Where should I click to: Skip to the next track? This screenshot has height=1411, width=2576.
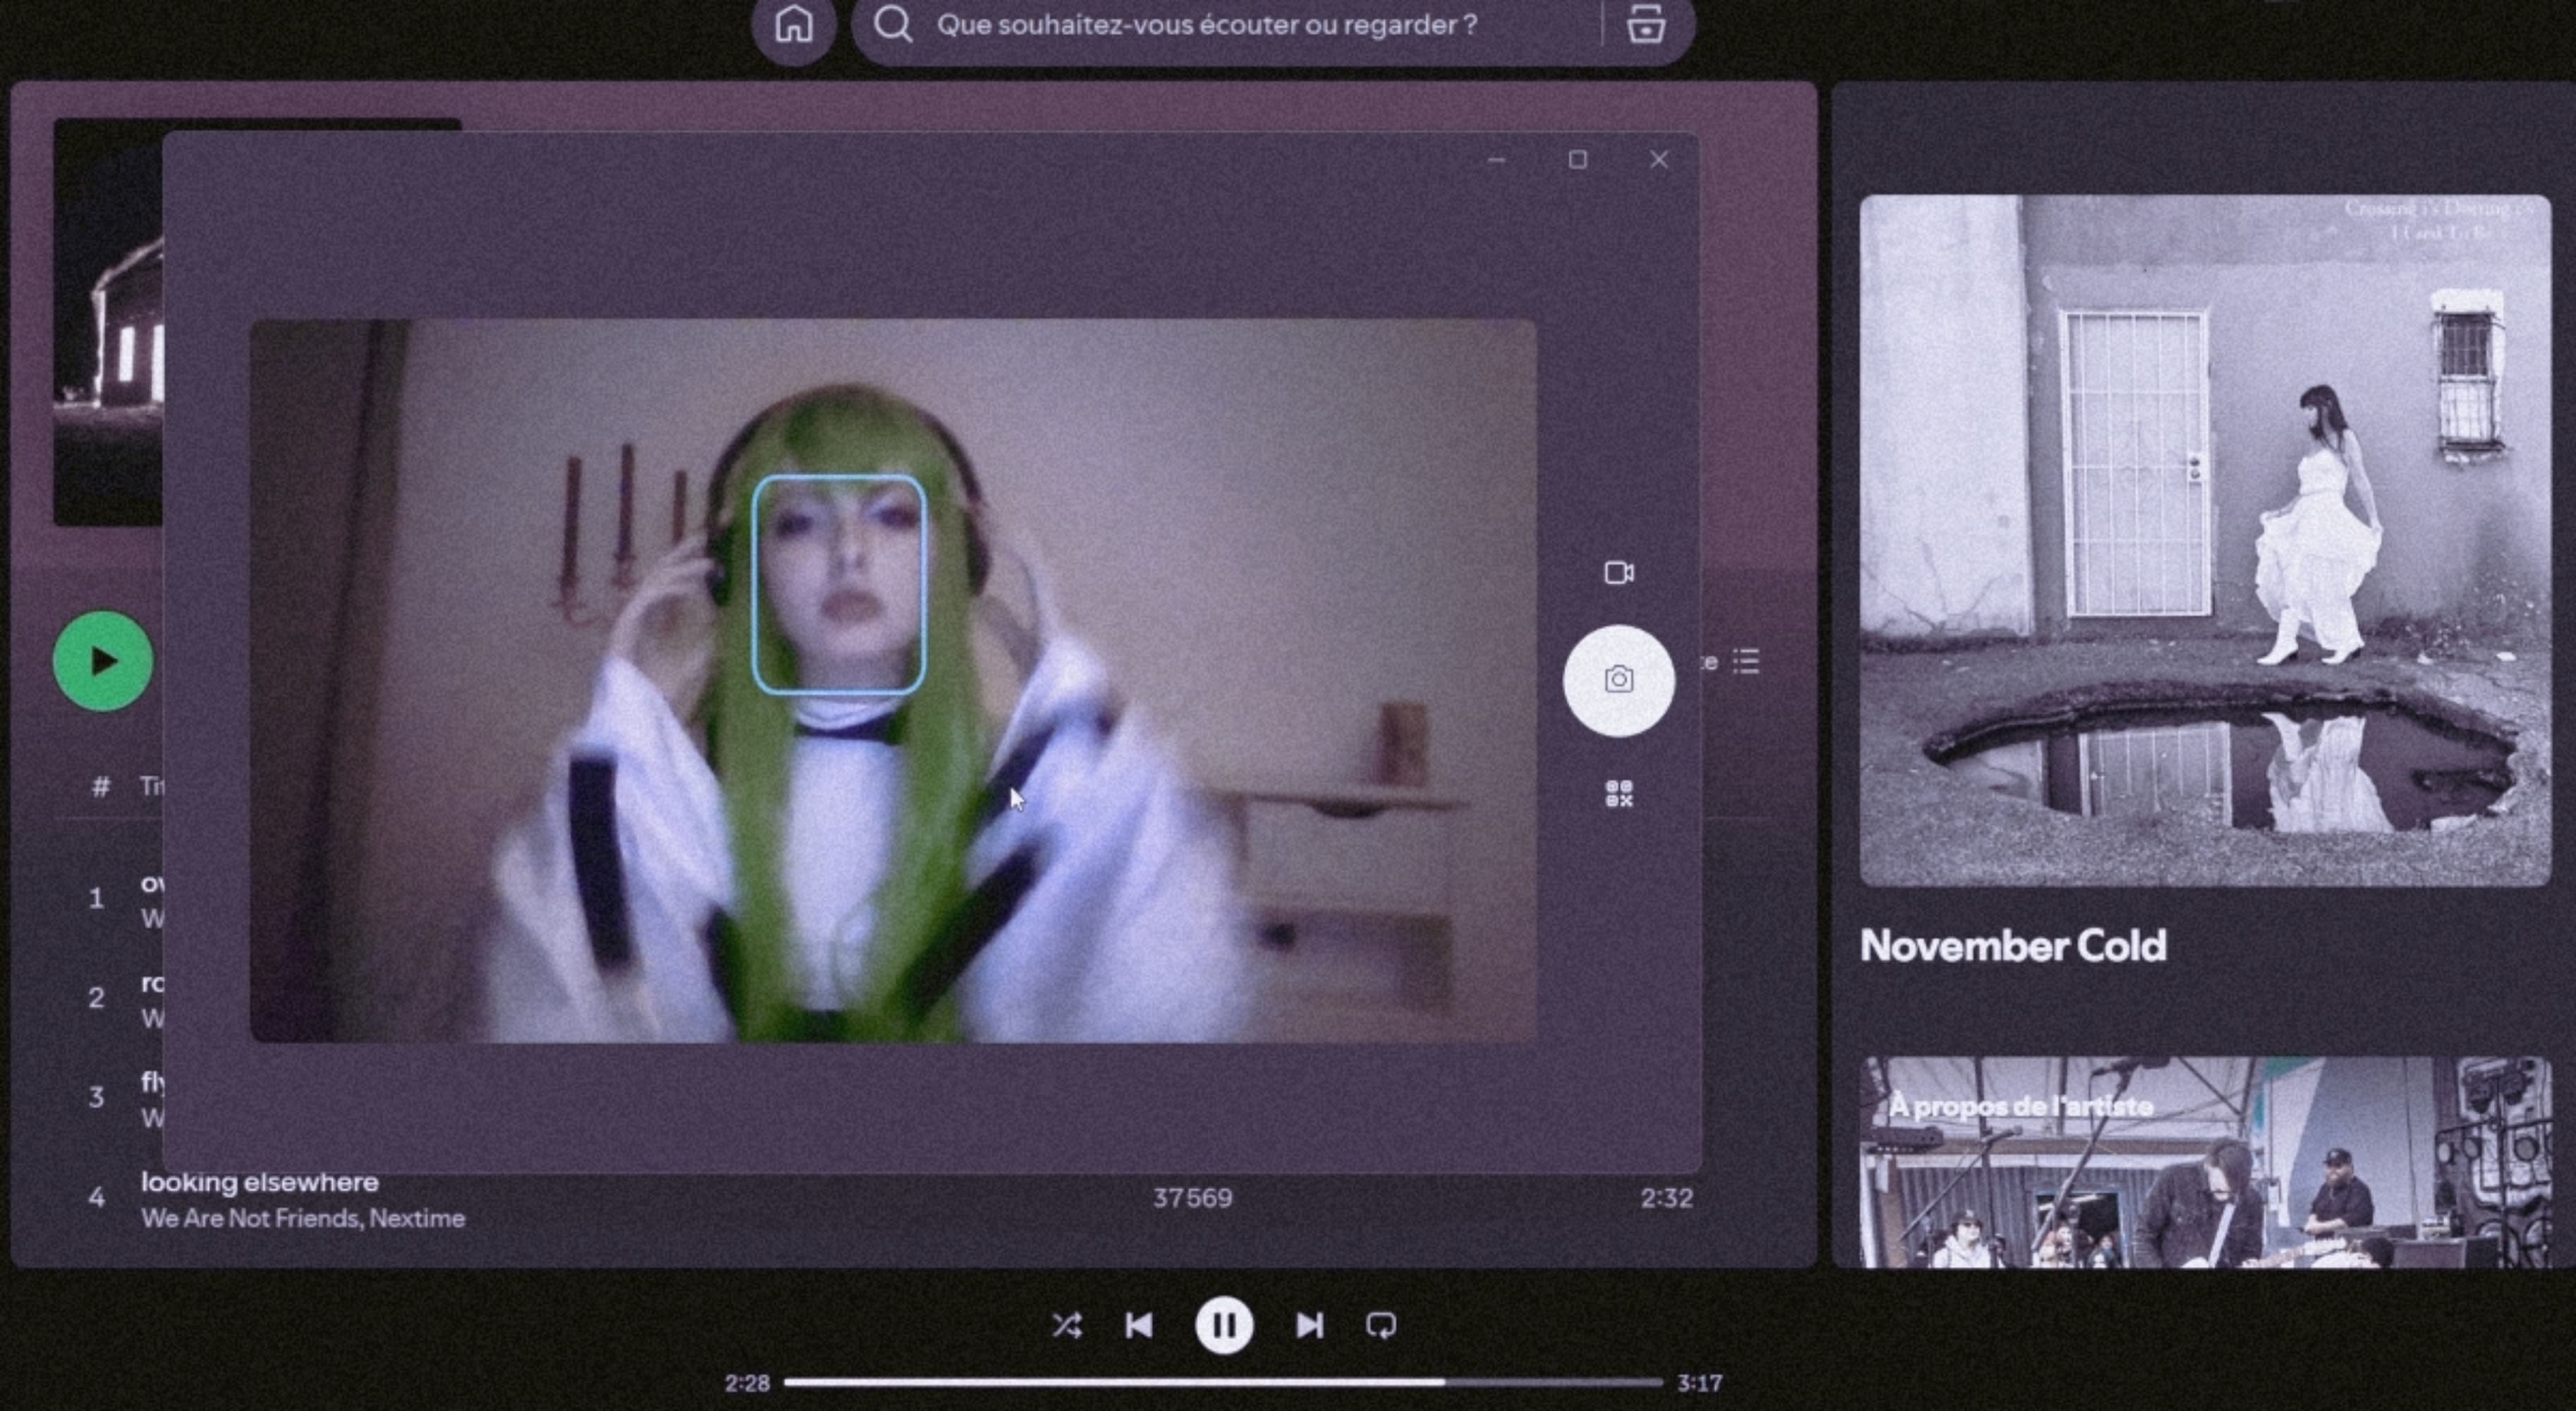(1309, 1325)
